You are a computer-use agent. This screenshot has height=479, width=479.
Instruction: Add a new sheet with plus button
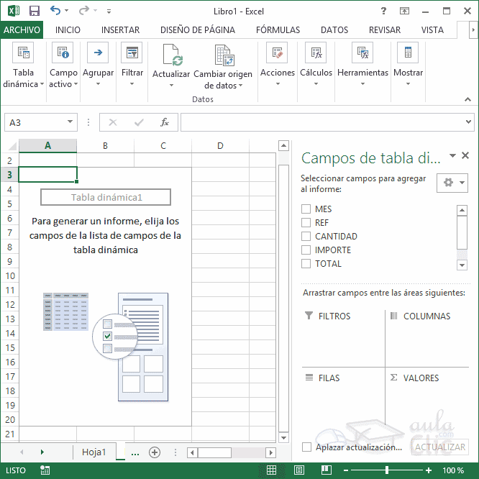(154, 452)
